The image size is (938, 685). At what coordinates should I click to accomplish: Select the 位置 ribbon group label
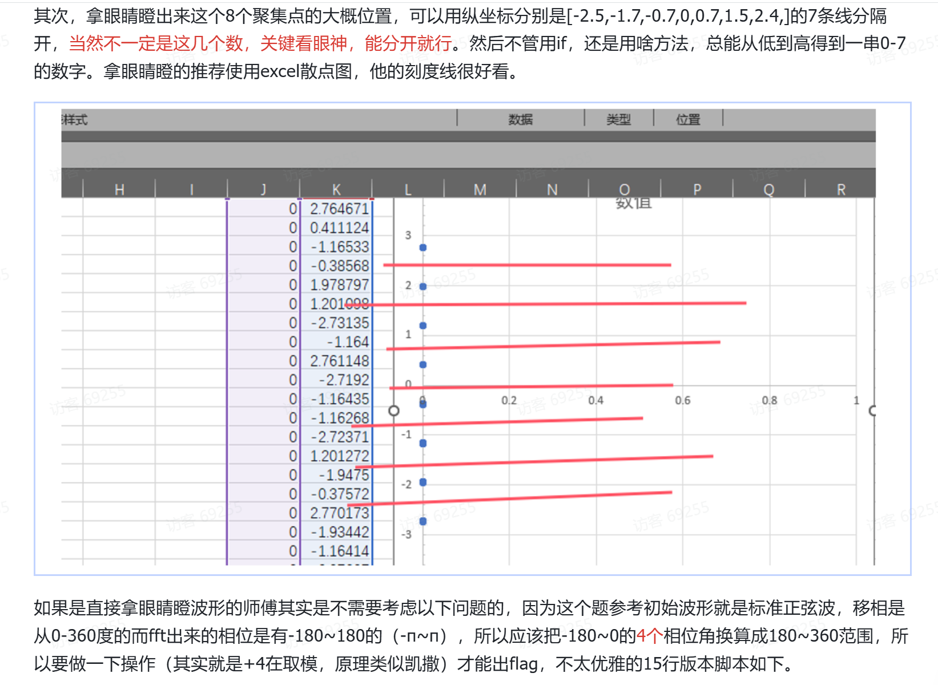coord(688,119)
